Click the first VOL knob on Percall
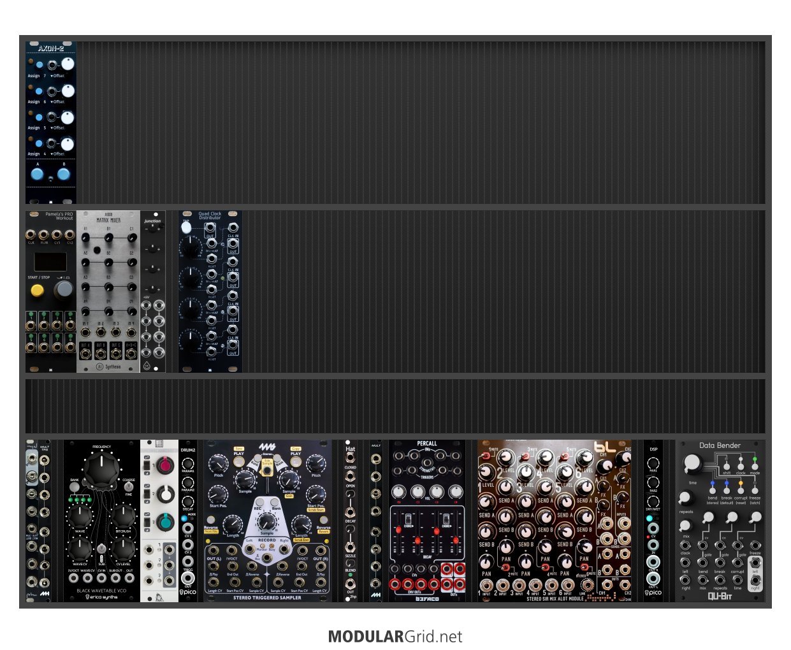This screenshot has height=650, width=791. [x=398, y=491]
